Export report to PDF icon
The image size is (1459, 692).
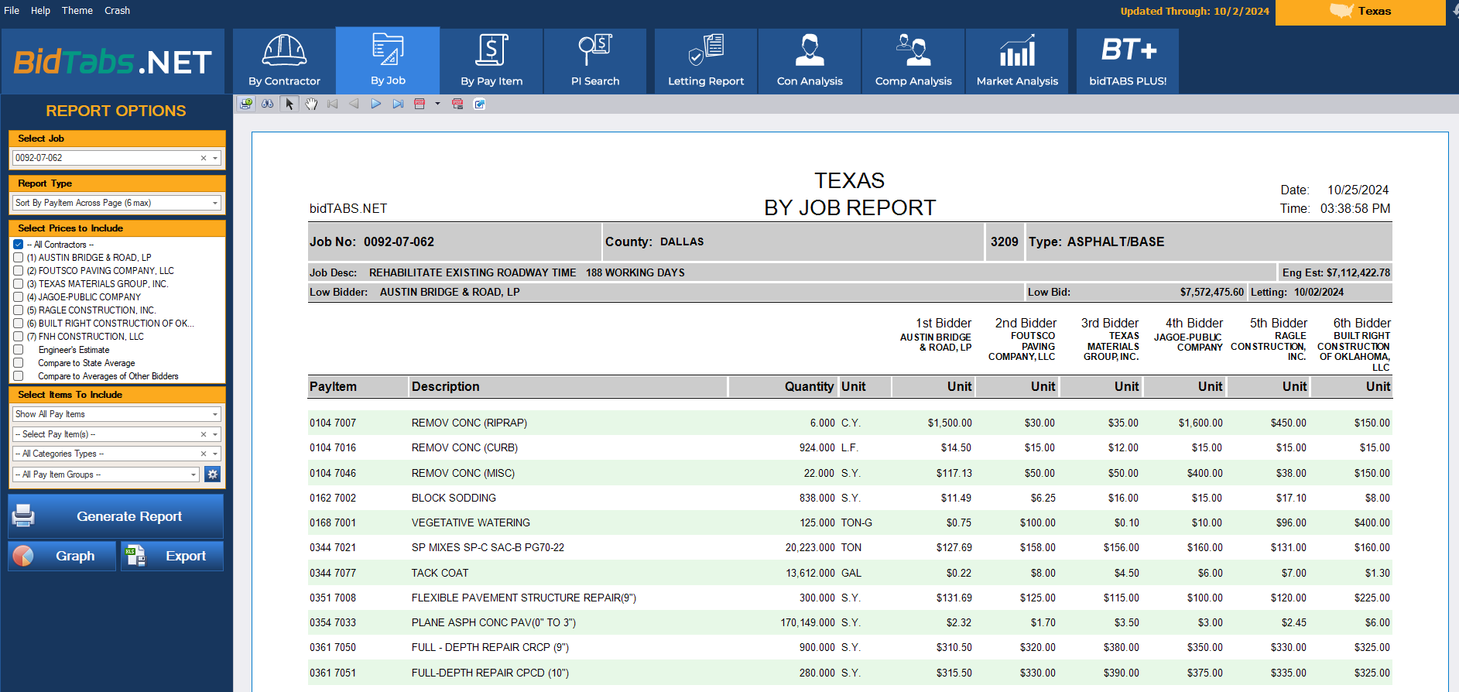coord(420,104)
